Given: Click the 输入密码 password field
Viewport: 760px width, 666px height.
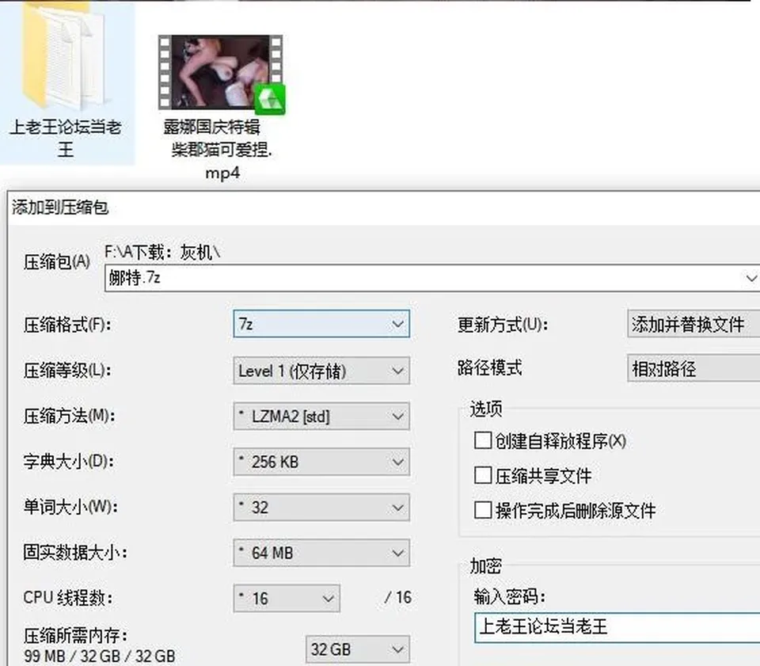Looking at the screenshot, I should click(617, 627).
